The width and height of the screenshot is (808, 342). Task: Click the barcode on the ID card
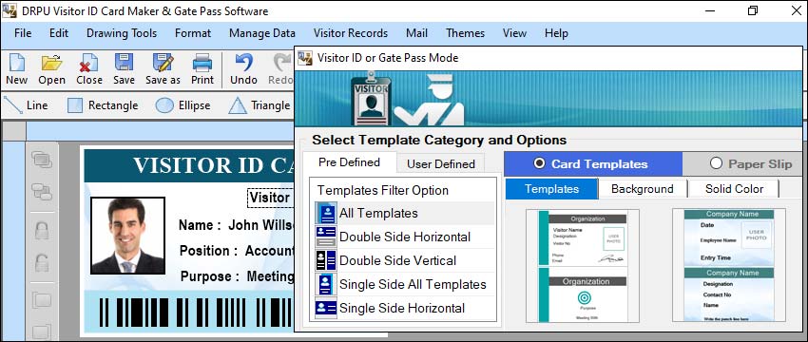click(x=196, y=313)
